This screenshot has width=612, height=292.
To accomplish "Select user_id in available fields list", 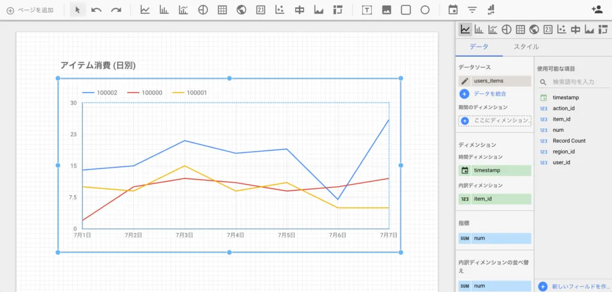I will tap(562, 162).
